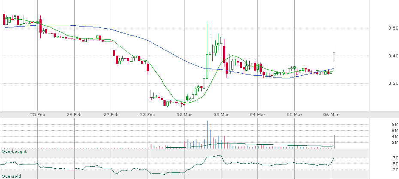Viewport: 399px width, 179px height.
Task: Click the 30 RSI axis label
Action: click(x=396, y=170)
